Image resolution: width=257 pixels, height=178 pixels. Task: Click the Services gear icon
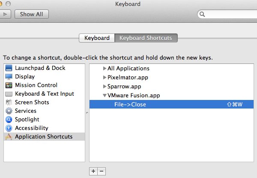pyautogui.click(x=9, y=111)
